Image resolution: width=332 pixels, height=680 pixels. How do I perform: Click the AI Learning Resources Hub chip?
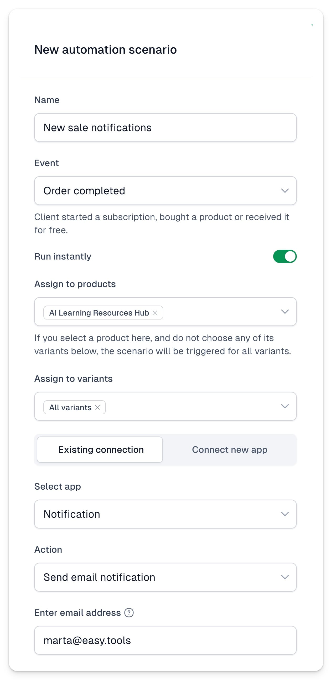click(x=99, y=313)
